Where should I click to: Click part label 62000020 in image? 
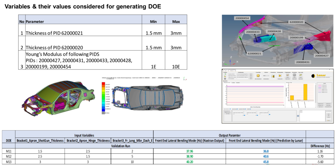coord(296,22)
